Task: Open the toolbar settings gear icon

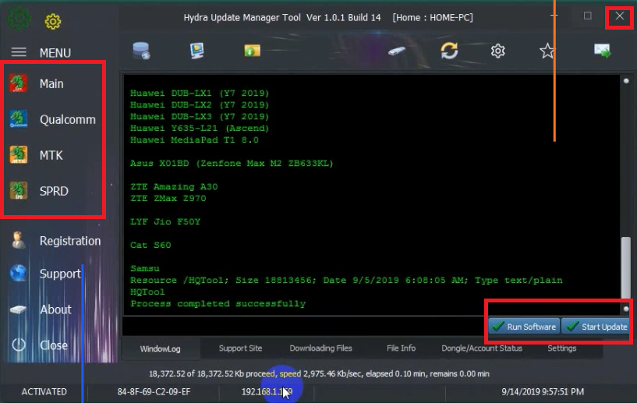Action: click(x=497, y=51)
